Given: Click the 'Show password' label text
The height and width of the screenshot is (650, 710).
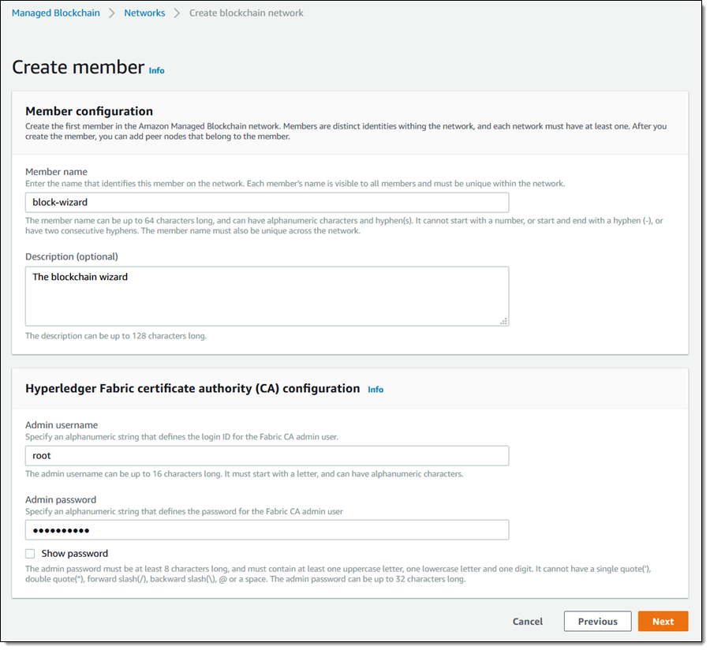Looking at the screenshot, I should click(75, 554).
